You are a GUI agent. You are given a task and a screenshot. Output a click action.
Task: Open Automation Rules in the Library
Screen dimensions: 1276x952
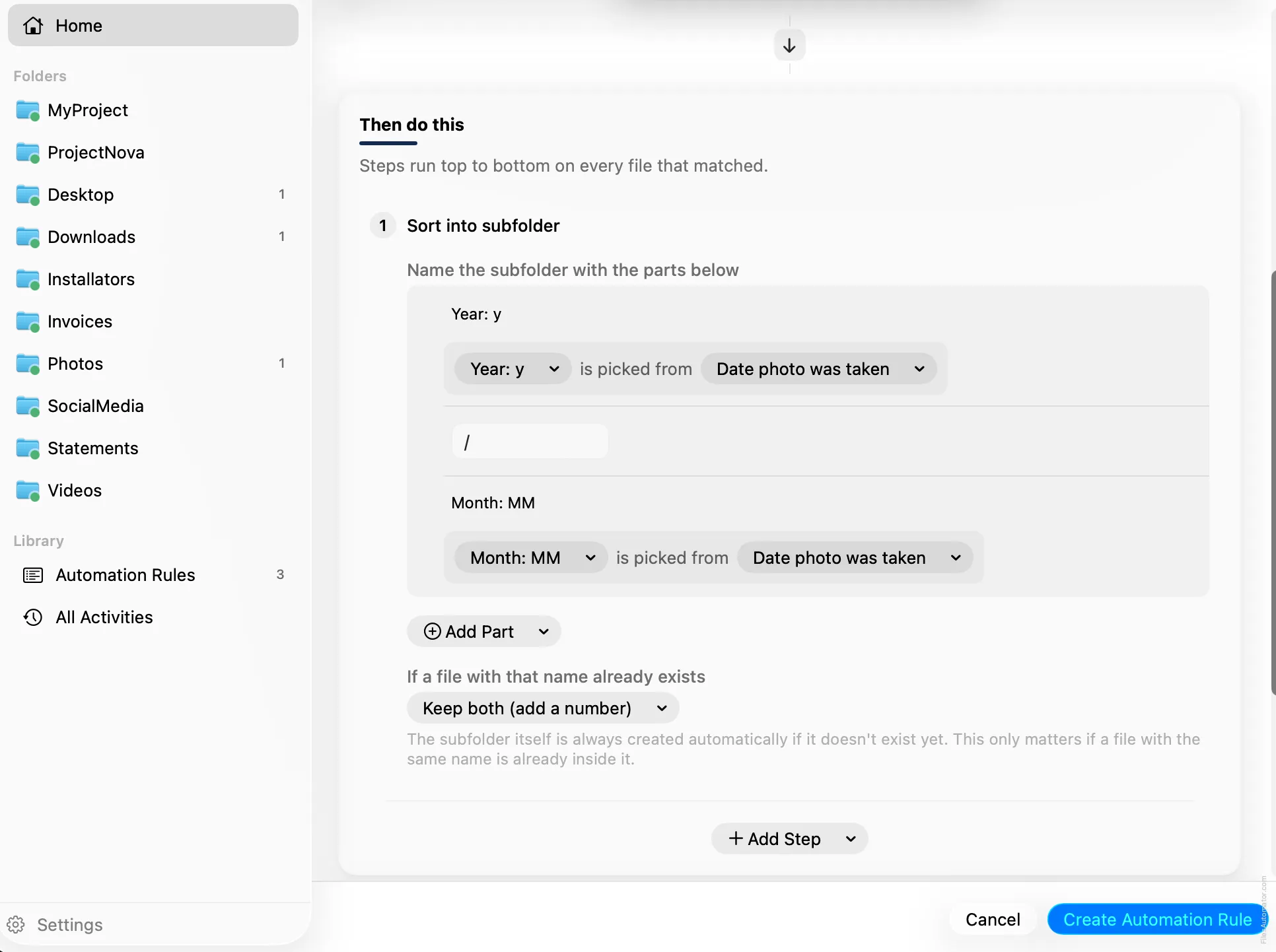click(x=153, y=575)
